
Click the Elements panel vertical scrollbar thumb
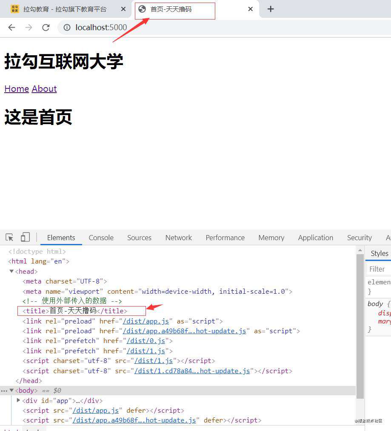[360, 326]
